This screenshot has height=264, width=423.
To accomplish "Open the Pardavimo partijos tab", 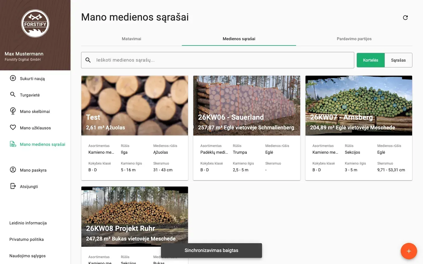I will click(354, 39).
